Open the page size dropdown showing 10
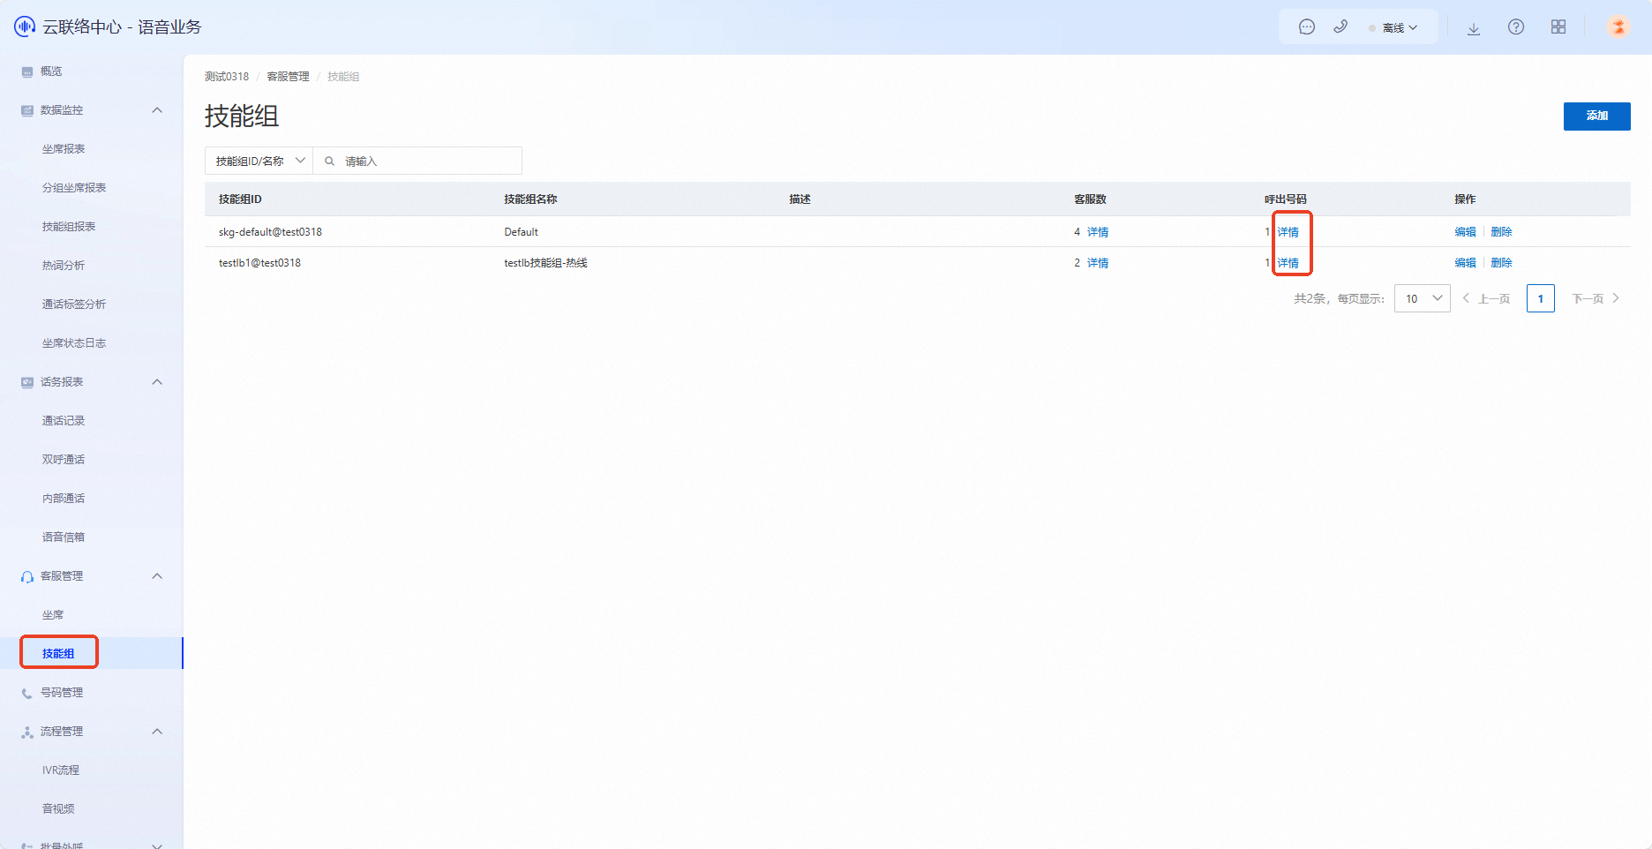This screenshot has width=1652, height=849. tap(1423, 298)
